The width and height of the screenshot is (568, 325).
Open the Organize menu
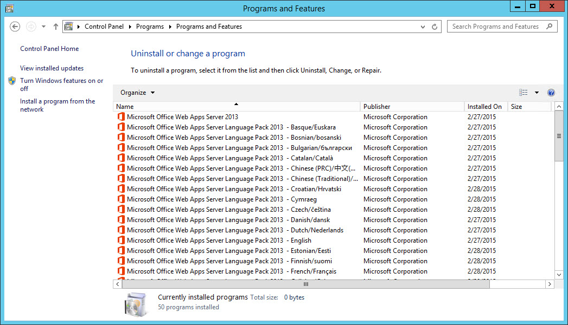137,93
